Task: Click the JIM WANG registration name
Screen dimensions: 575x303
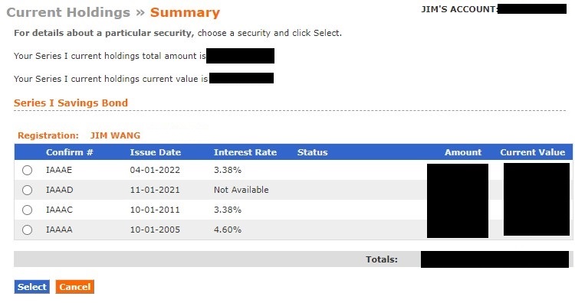Action: pyautogui.click(x=115, y=135)
